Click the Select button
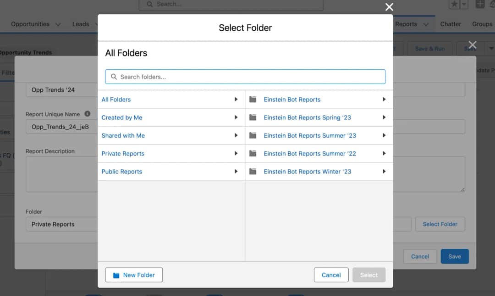 (368, 275)
